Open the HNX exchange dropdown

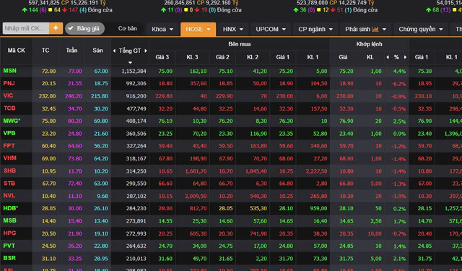232,29
